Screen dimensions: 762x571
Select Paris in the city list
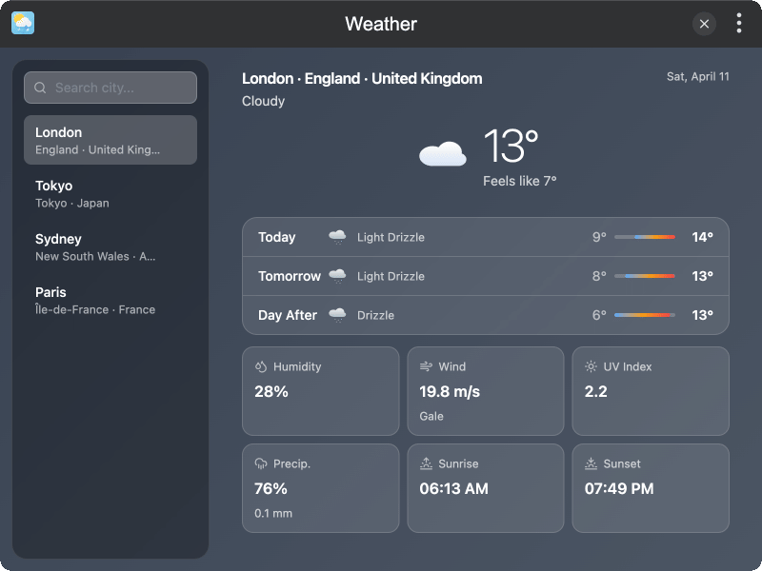[110, 300]
